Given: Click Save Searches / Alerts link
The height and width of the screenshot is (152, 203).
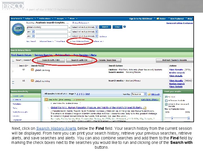Looking at the screenshot, I should (x=85, y=55).
